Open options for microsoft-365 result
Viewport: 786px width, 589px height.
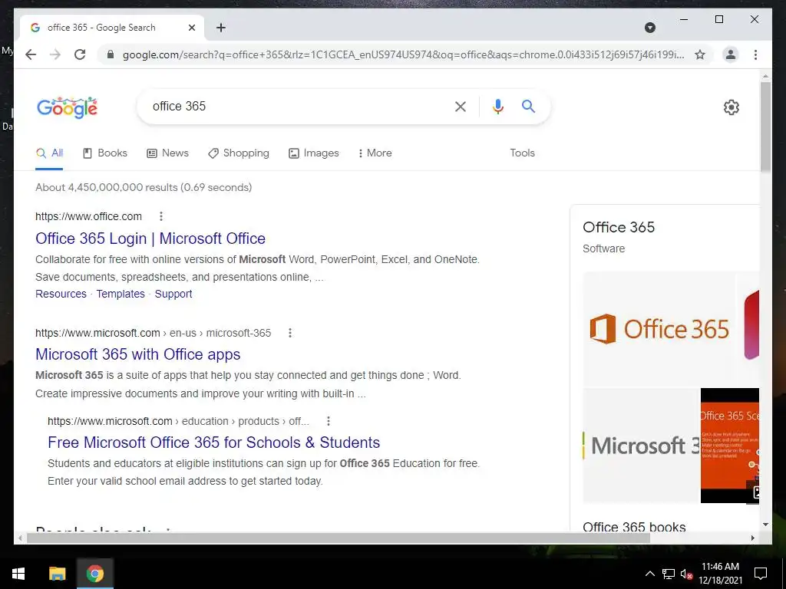(x=289, y=333)
